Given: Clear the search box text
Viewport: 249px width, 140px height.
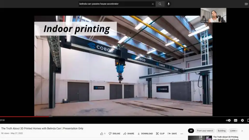Looking at the screenshot, I should tap(153, 4).
